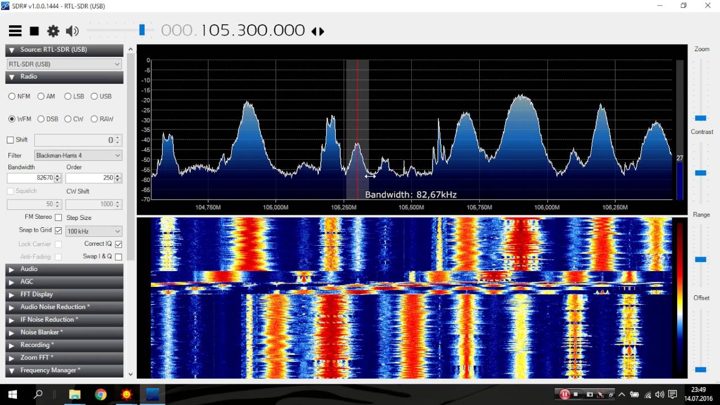Viewport: 720px width, 405px height.
Task: Expand the Recording panel
Action: point(64,345)
